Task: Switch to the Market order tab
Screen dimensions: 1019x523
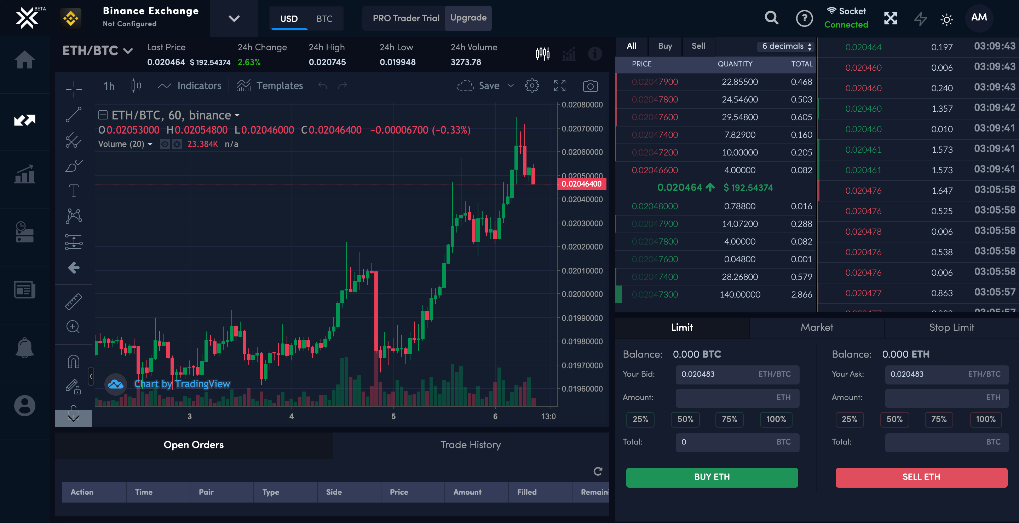Action: click(816, 327)
